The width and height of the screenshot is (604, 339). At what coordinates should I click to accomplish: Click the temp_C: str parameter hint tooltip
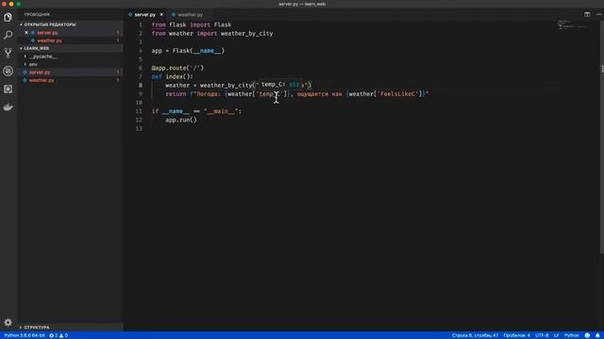tap(280, 85)
